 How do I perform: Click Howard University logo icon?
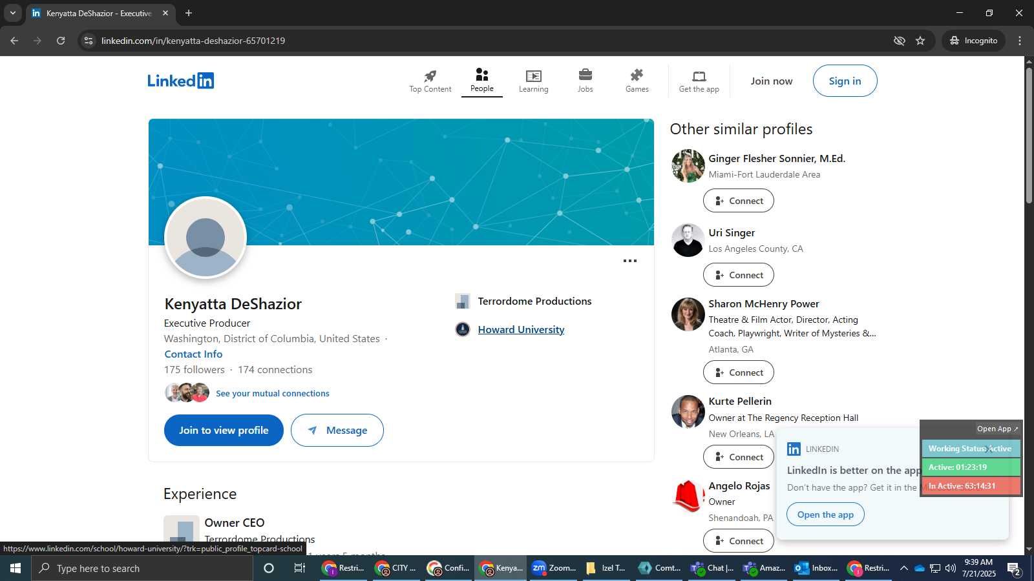[x=463, y=329]
